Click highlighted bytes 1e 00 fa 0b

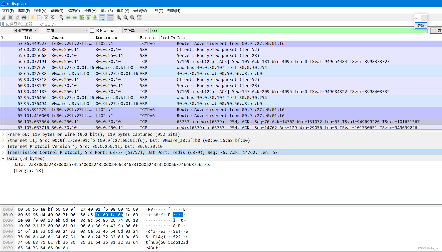(109, 215)
